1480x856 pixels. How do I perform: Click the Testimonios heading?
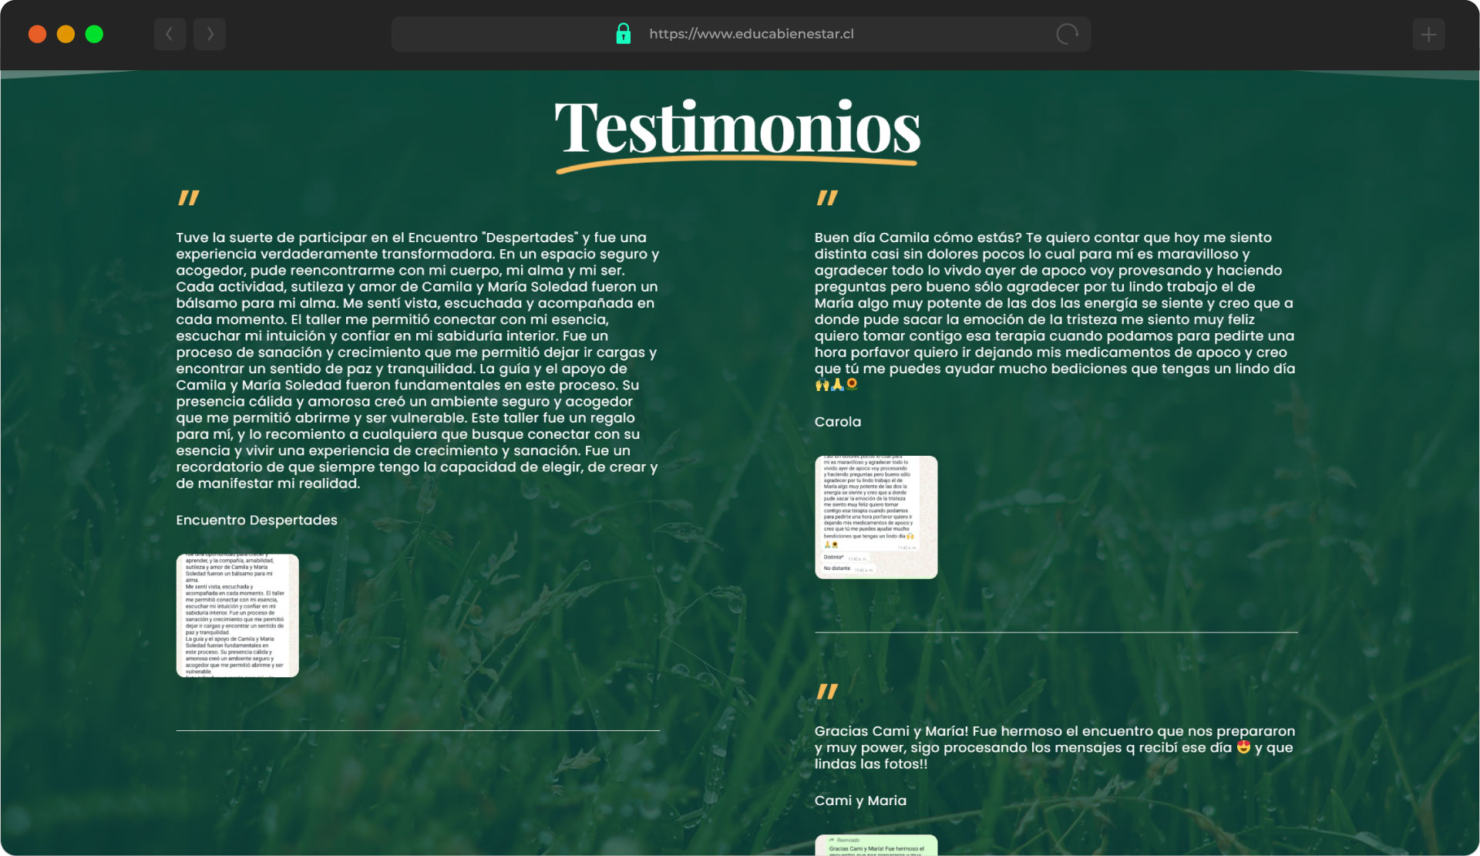point(738,129)
